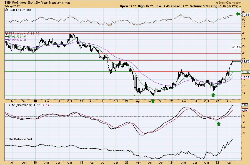This screenshot has height=165, width=250.
Task: Click the 90 label on the RSI axis
Action: [243, 12]
